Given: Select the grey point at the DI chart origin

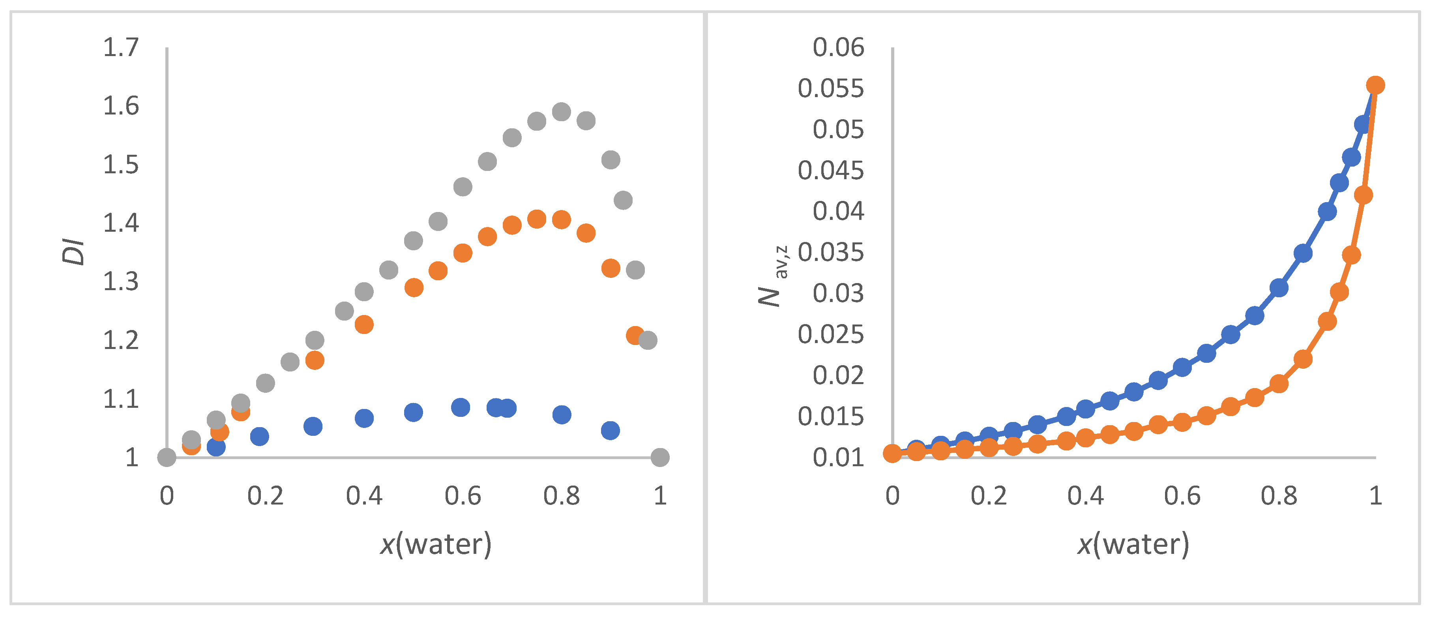Looking at the screenshot, I should 167,457.
